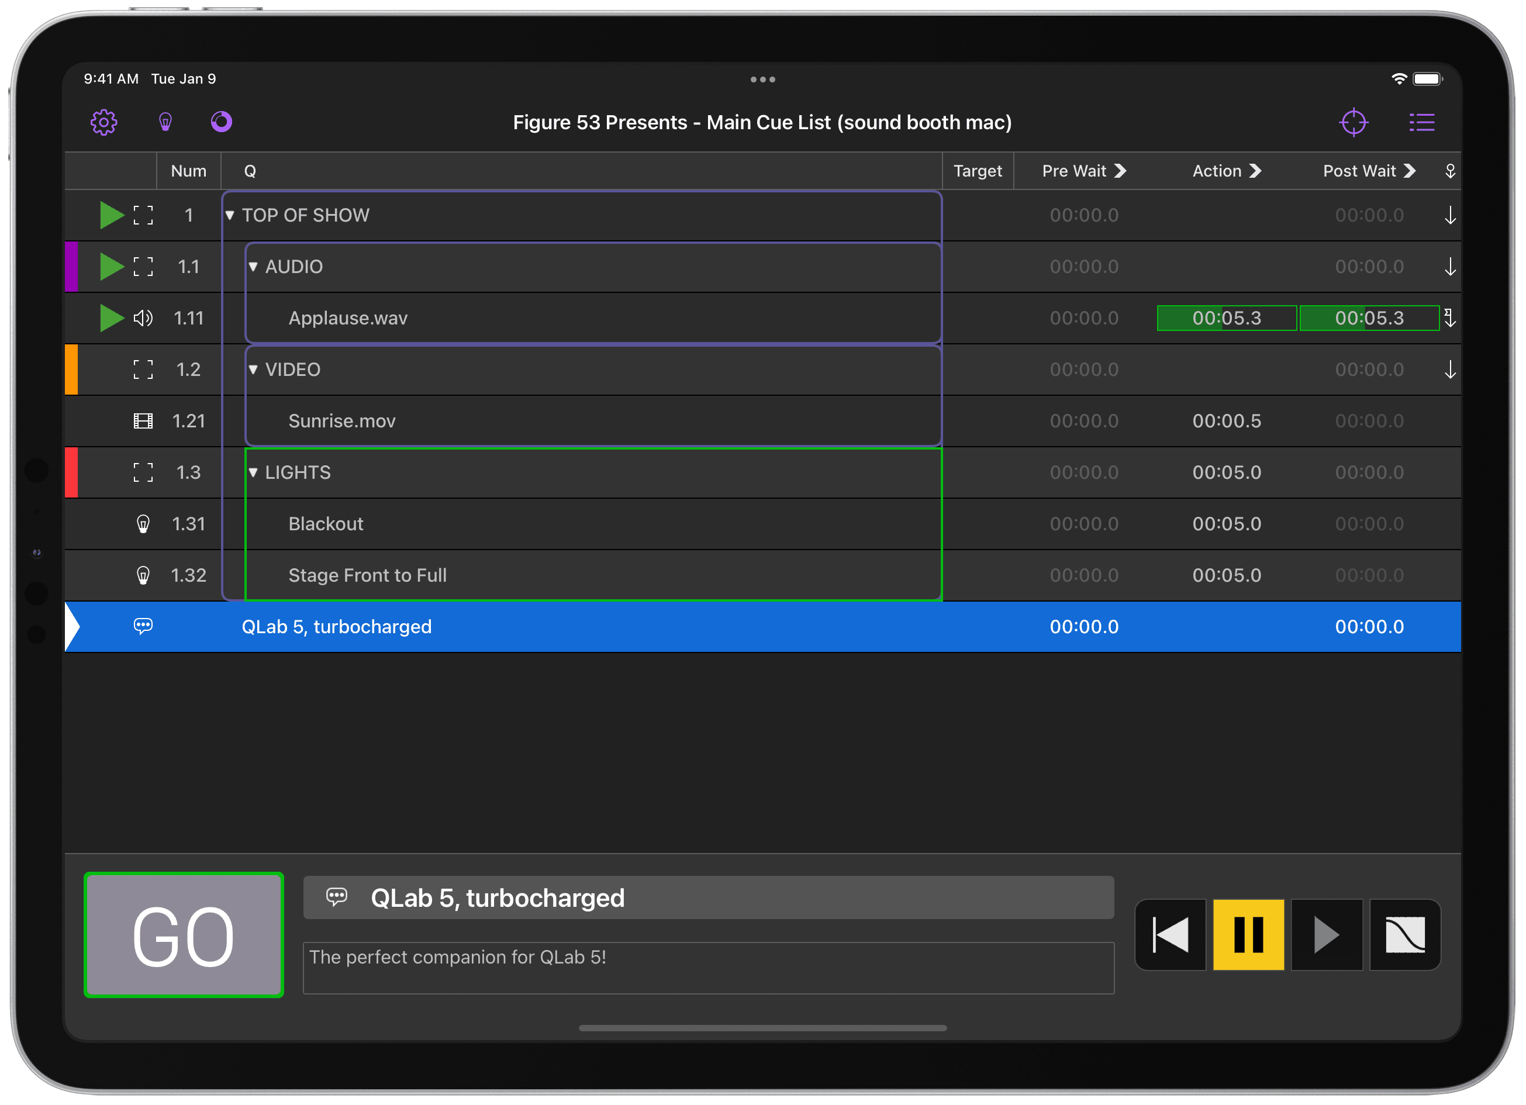Tap Post Wait column header chevron
Viewport: 1526px width, 1105px height.
tap(1410, 171)
